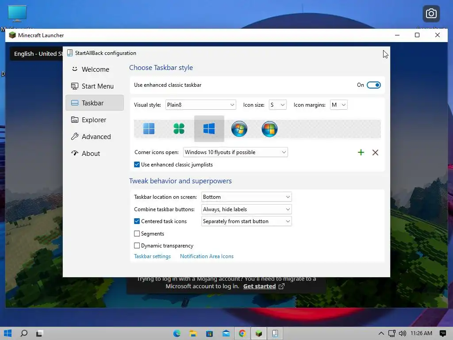Open Taskbar location on screen dropdown
The width and height of the screenshot is (453, 340).
click(x=246, y=197)
